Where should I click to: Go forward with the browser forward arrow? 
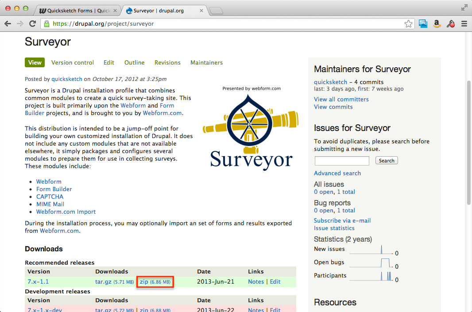(x=20, y=24)
